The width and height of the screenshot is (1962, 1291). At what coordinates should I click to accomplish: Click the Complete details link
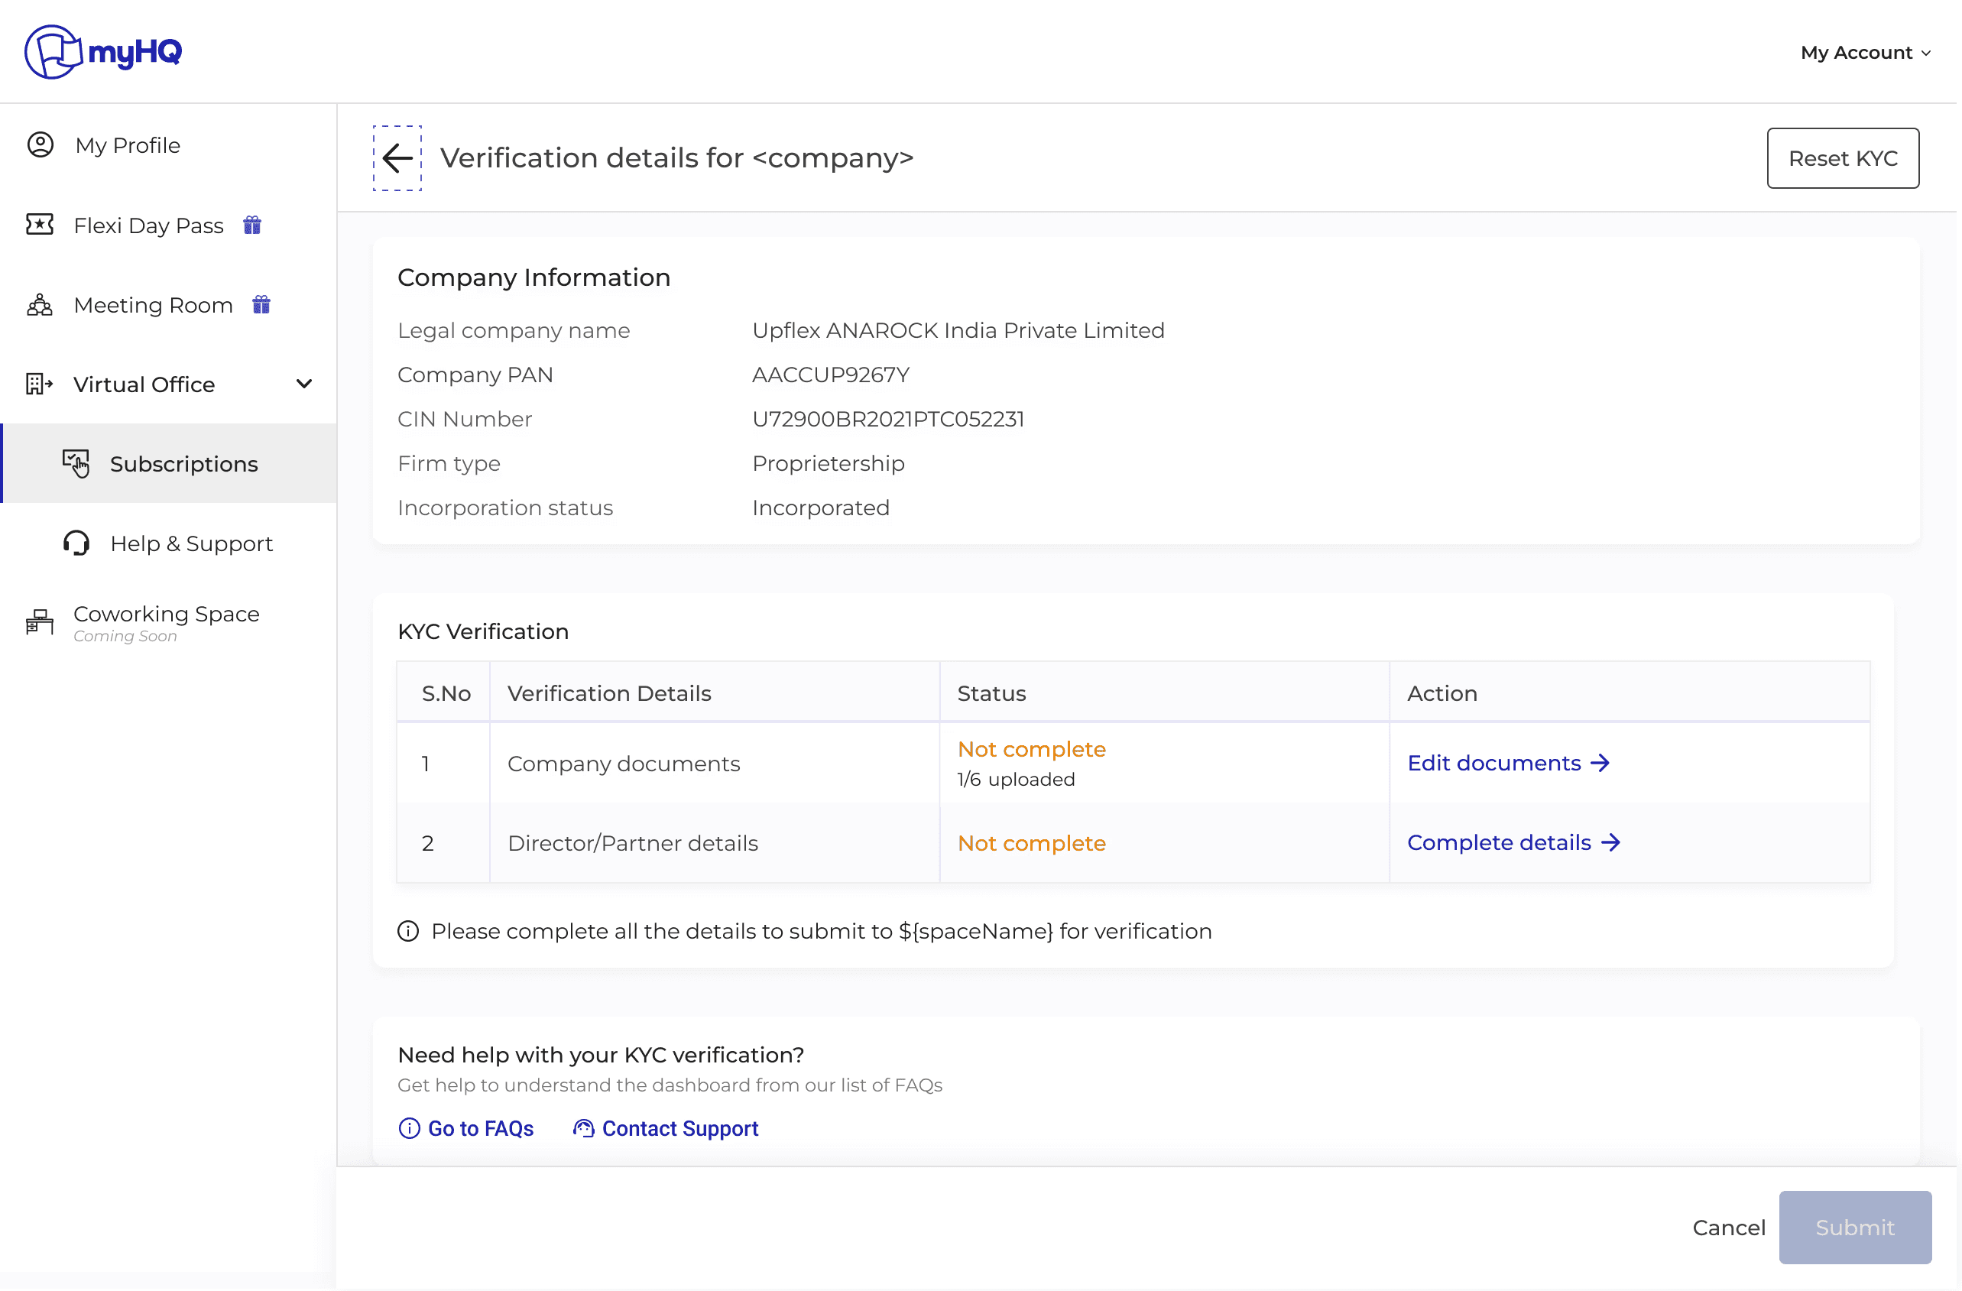point(1513,842)
